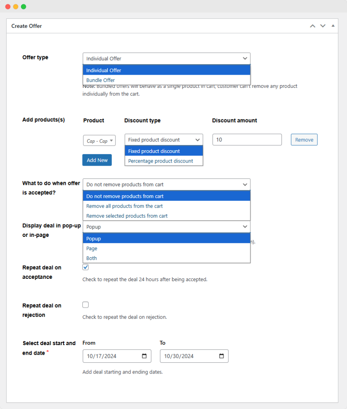Click the Add New button
Screen dimensions: 347x409
(x=97, y=160)
